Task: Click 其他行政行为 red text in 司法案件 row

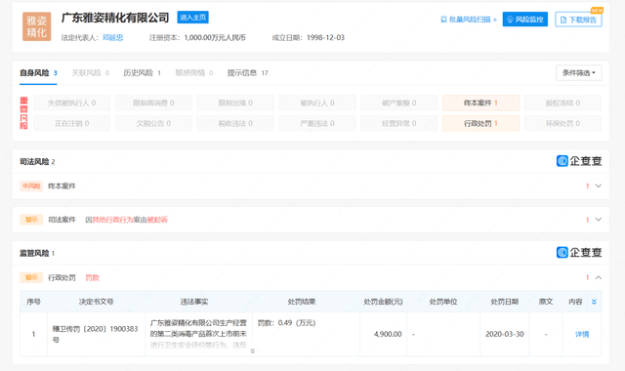Action: pyautogui.click(x=113, y=220)
